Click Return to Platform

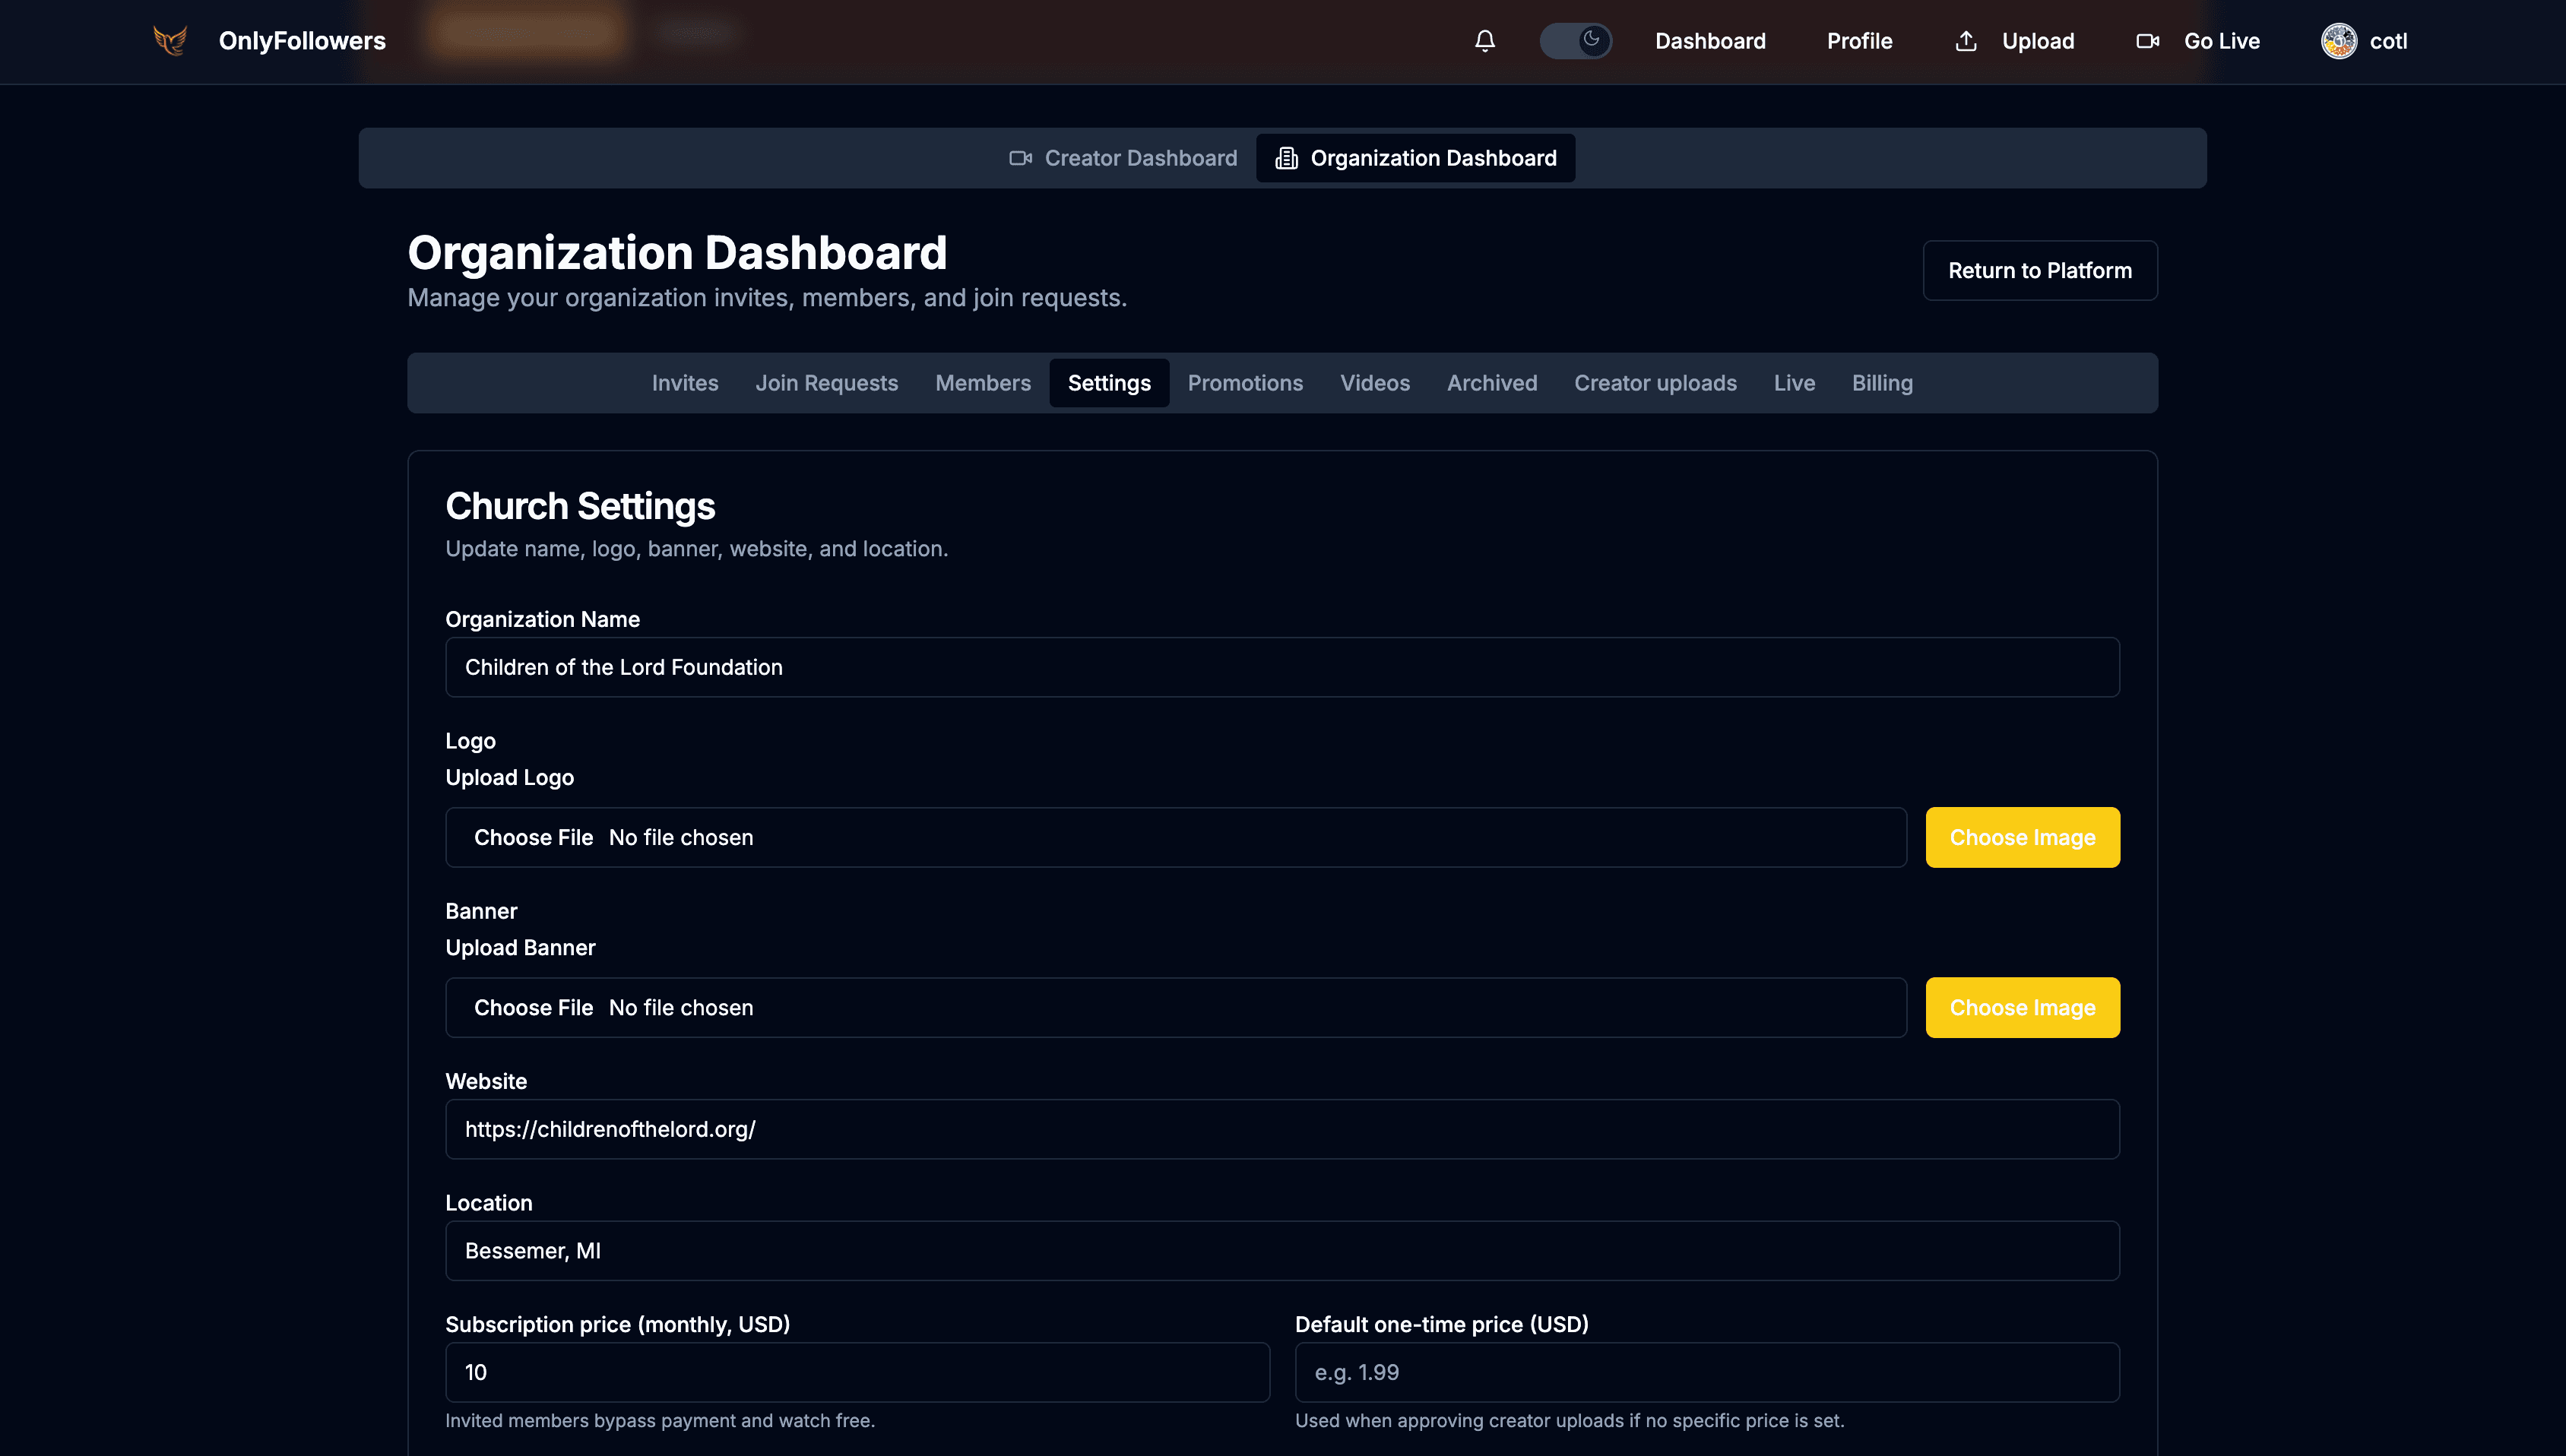(2040, 270)
